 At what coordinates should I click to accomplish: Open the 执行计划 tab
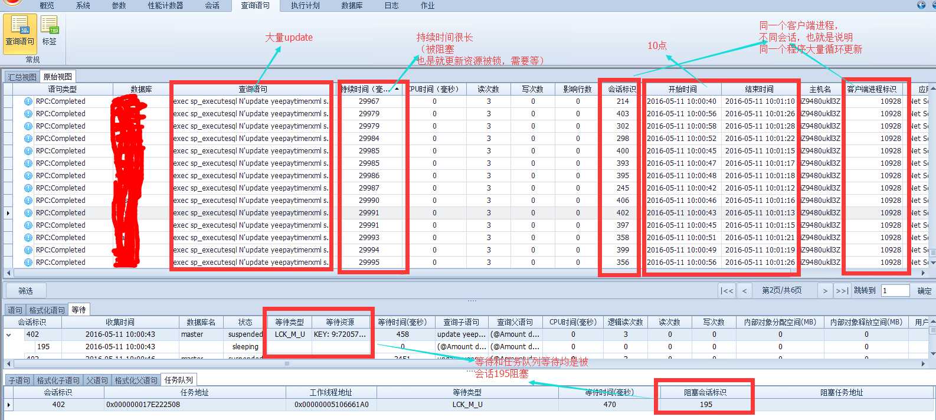coord(305,5)
